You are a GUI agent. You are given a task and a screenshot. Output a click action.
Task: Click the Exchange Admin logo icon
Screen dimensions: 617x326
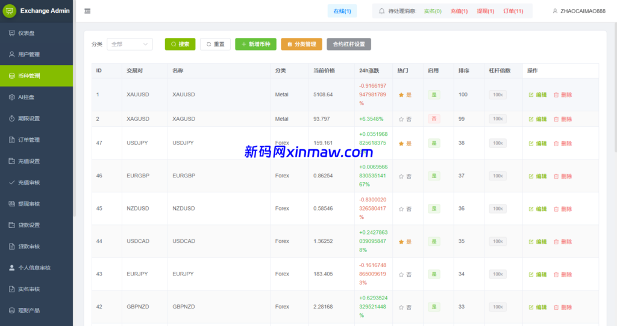pyautogui.click(x=10, y=11)
